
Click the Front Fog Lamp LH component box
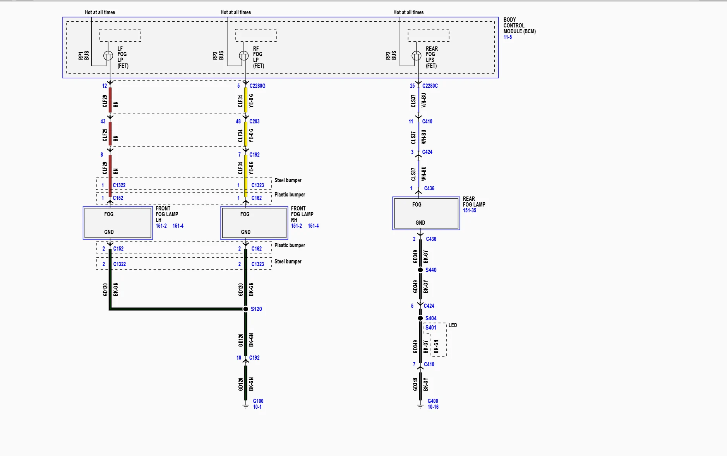118,223
